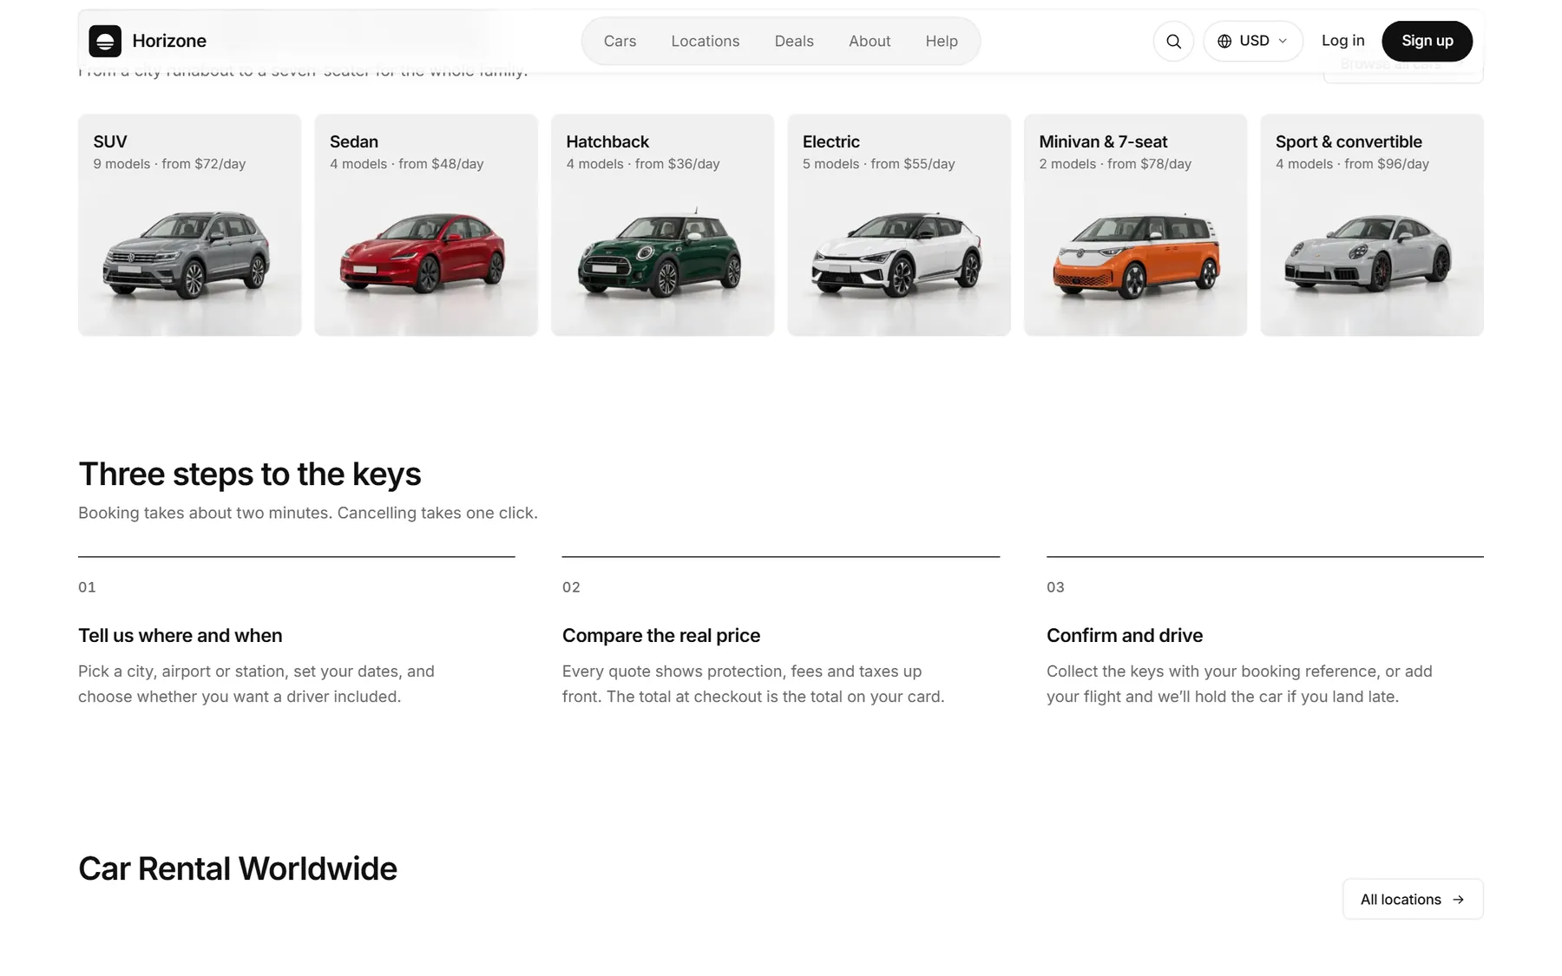Click "Compare the real price" heading

tap(661, 636)
